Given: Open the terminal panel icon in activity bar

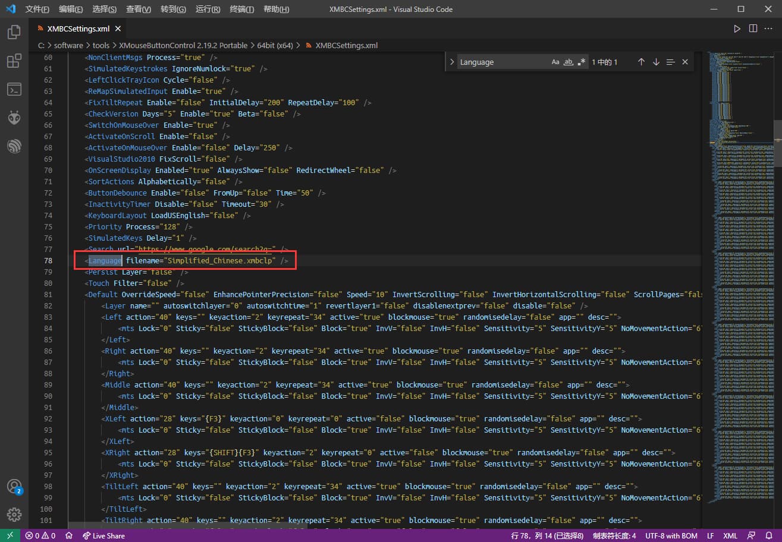Looking at the screenshot, I should point(14,89).
